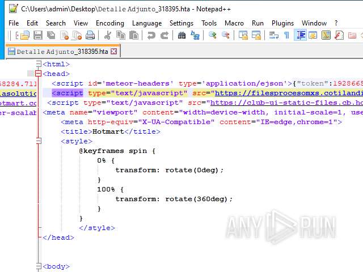The image size is (363, 272).
Task: Redo the action with the Redo arrow
Action: 164,35
